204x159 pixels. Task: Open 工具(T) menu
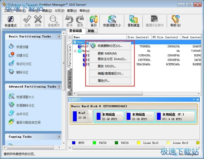coord(8,11)
